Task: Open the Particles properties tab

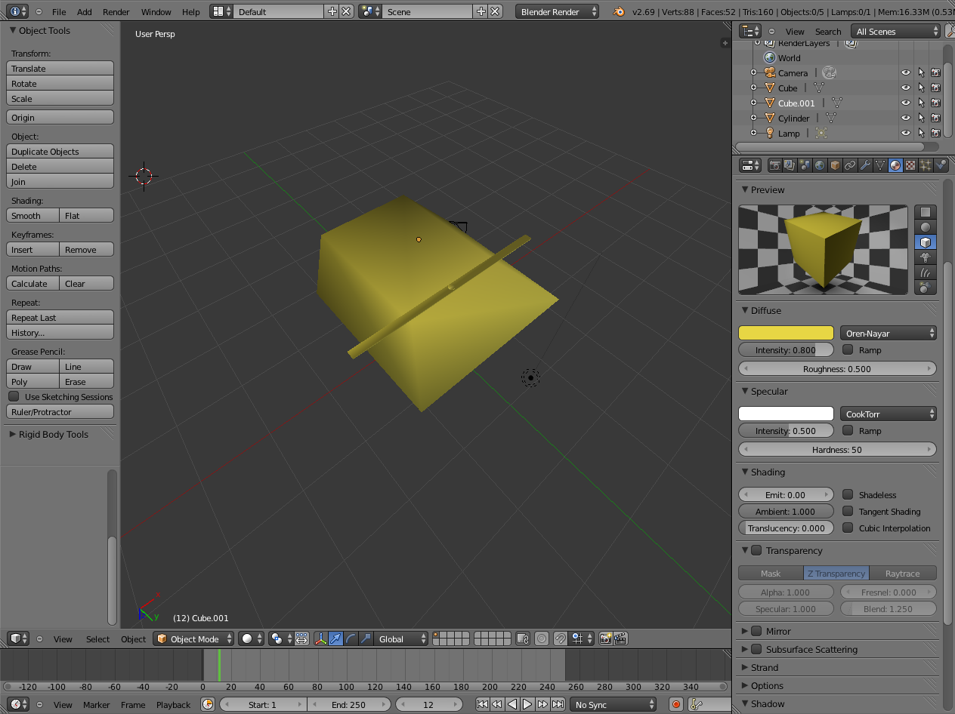Action: click(926, 165)
